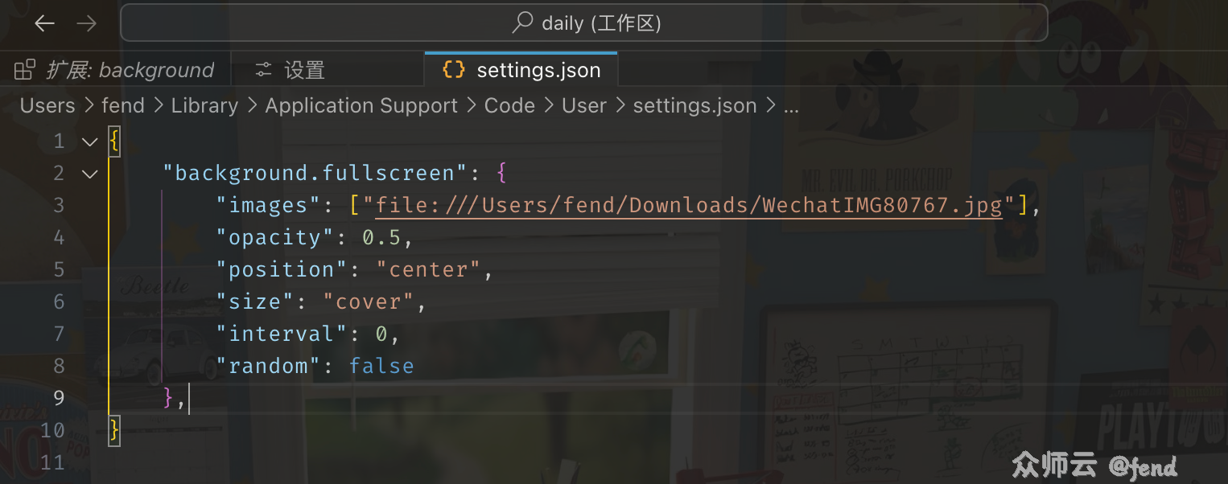
Task: Collapse the background.fullscreen block on line 2
Action: [89, 174]
